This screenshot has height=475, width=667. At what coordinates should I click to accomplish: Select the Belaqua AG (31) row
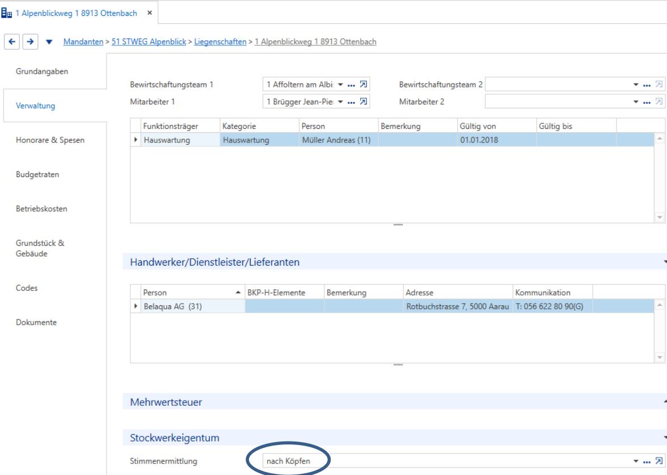[392, 306]
